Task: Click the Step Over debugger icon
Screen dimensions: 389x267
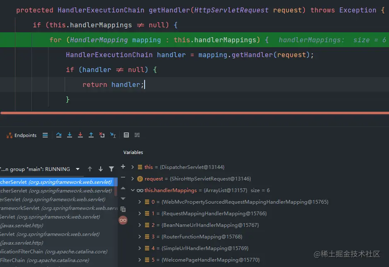Action: tap(59, 135)
